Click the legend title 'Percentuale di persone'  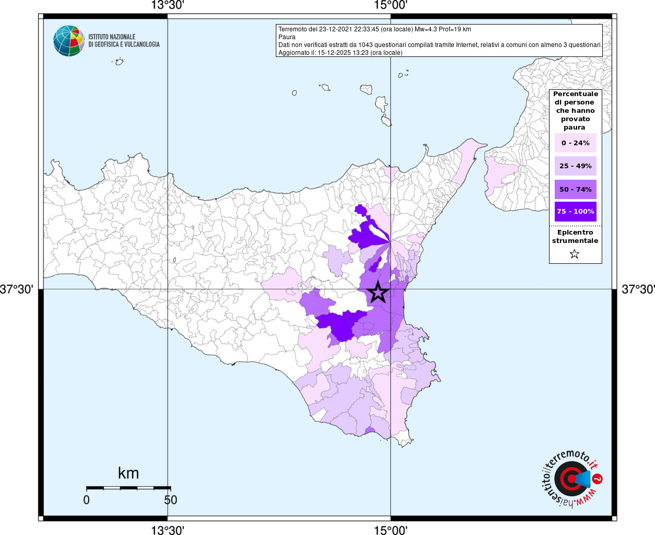tap(575, 110)
